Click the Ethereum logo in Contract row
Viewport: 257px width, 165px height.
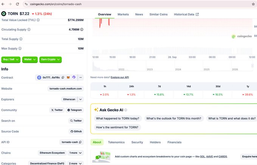tap(39, 78)
